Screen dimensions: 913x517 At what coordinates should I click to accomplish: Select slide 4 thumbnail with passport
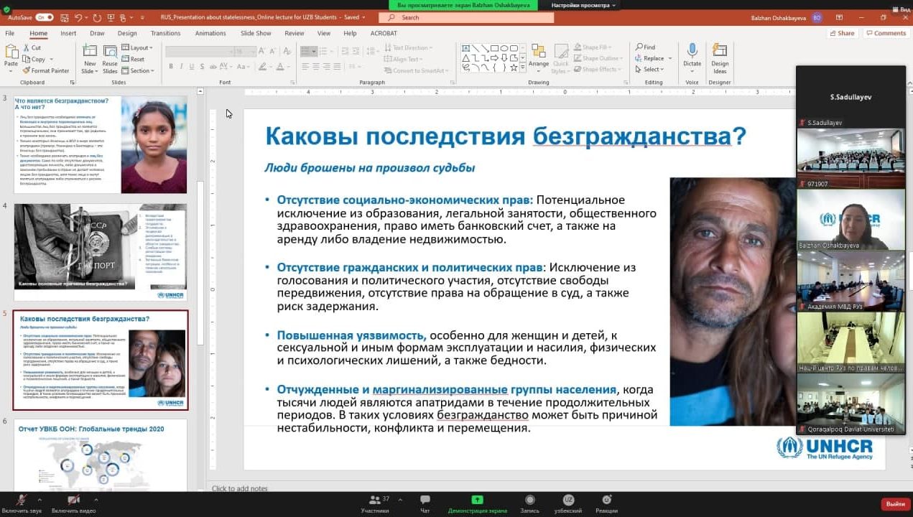101,252
